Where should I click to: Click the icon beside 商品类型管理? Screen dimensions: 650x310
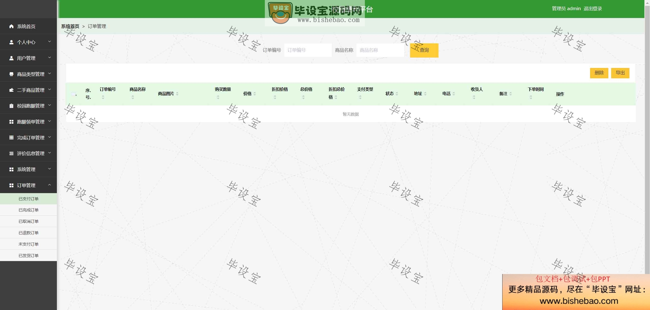(11, 74)
